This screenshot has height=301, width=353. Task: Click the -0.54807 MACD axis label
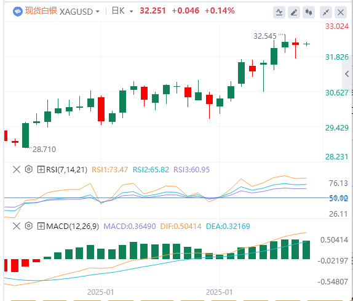(x=333, y=282)
